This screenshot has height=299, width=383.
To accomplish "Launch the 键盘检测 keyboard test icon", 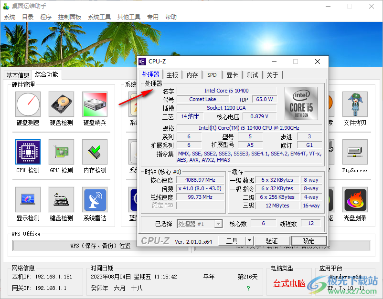I will click(61, 199).
